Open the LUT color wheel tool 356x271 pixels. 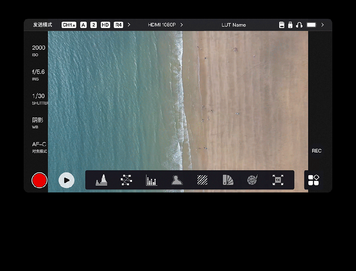point(252,180)
